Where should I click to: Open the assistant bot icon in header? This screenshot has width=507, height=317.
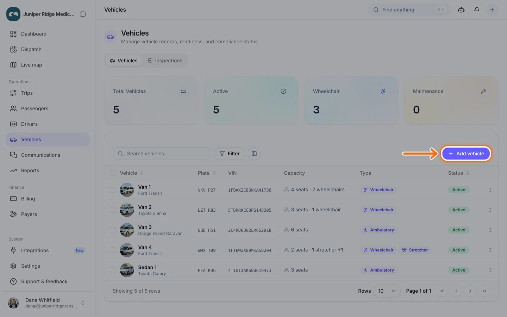click(x=461, y=10)
